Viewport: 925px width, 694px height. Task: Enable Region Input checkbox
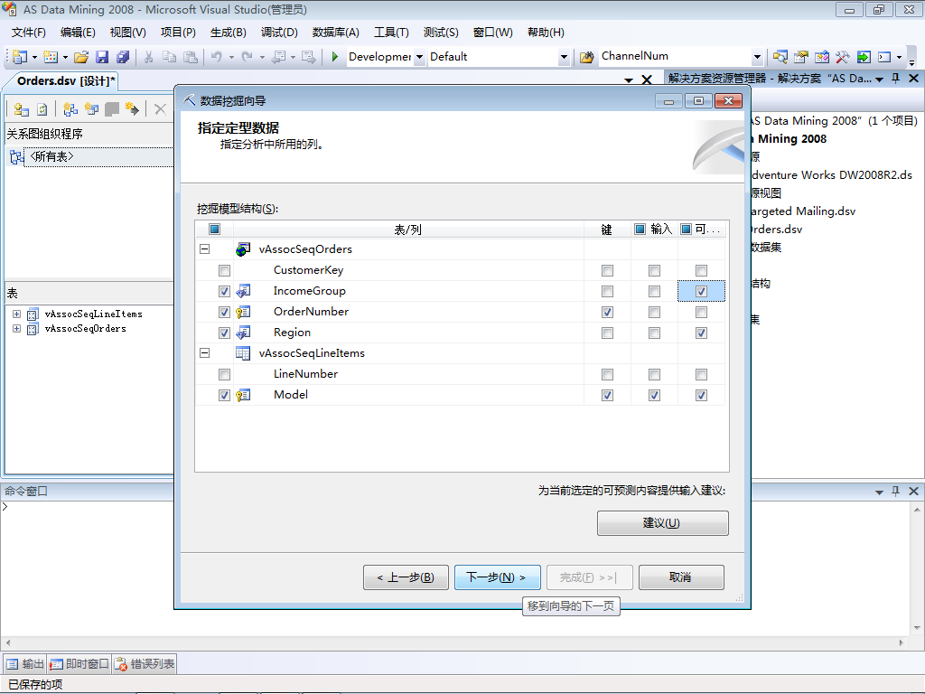[654, 333]
